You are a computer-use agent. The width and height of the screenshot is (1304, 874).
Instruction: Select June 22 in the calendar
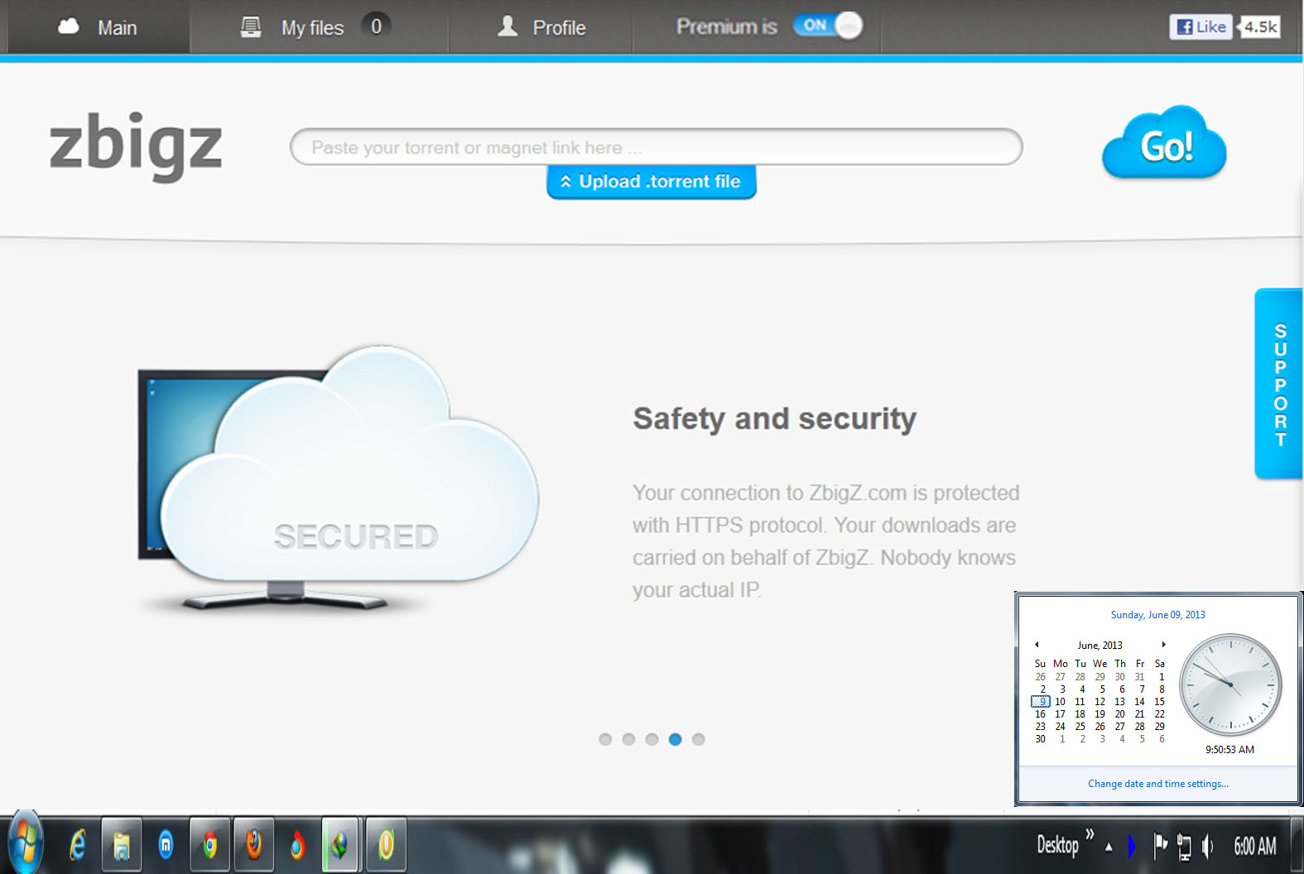click(1159, 713)
